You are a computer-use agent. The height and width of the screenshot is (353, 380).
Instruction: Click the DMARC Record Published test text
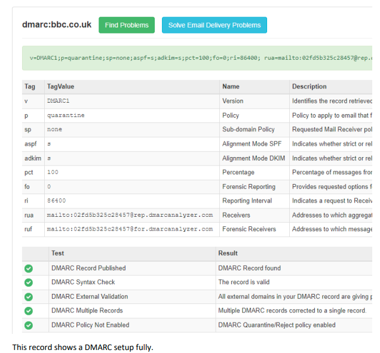pos(88,268)
